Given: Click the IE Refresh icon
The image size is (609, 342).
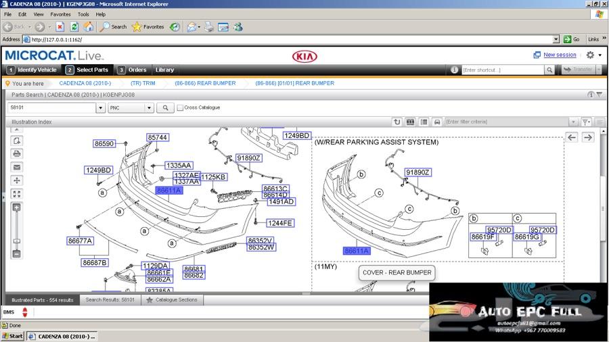Looking at the screenshot, I should (74, 27).
